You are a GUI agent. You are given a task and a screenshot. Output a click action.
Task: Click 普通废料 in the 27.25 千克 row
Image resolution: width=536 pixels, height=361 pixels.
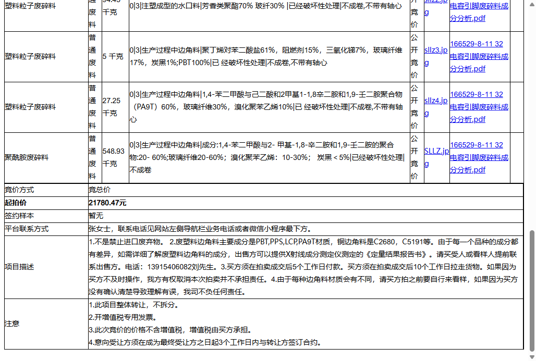tap(95, 107)
